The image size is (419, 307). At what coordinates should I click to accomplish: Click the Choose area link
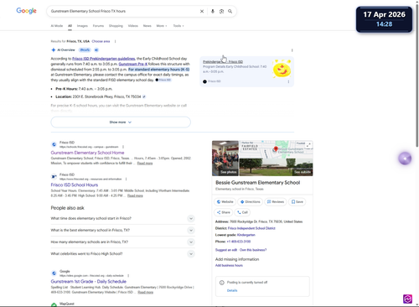(101, 41)
